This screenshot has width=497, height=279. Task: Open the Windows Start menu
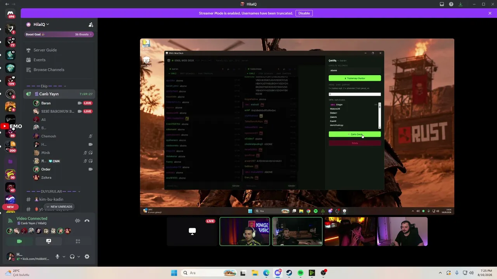point(174,273)
